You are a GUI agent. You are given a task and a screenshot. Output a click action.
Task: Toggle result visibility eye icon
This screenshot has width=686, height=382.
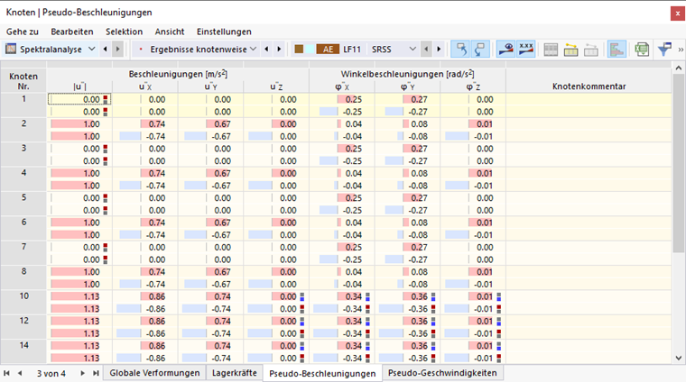coord(506,50)
